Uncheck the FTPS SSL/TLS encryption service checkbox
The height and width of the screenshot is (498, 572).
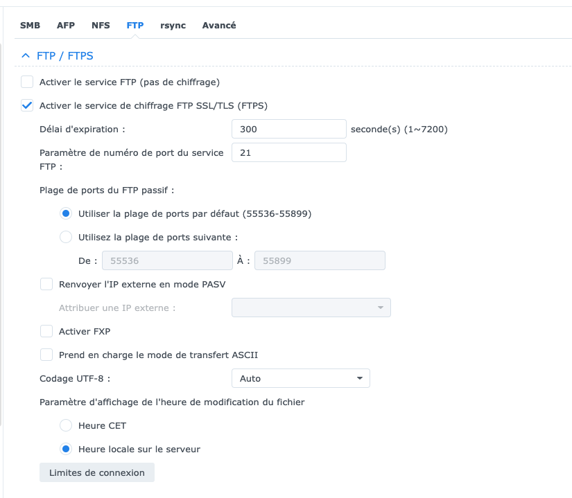27,106
